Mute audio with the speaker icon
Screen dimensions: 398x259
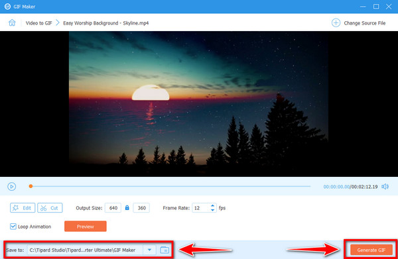tap(385, 187)
